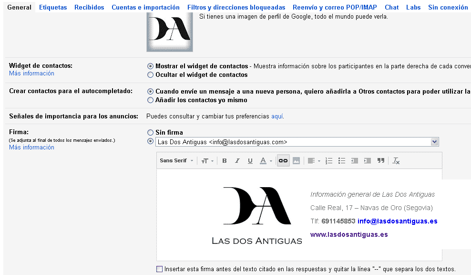Select 'Ocultar el widget de contactos' option
The height and width of the screenshot is (275, 471).
click(151, 75)
